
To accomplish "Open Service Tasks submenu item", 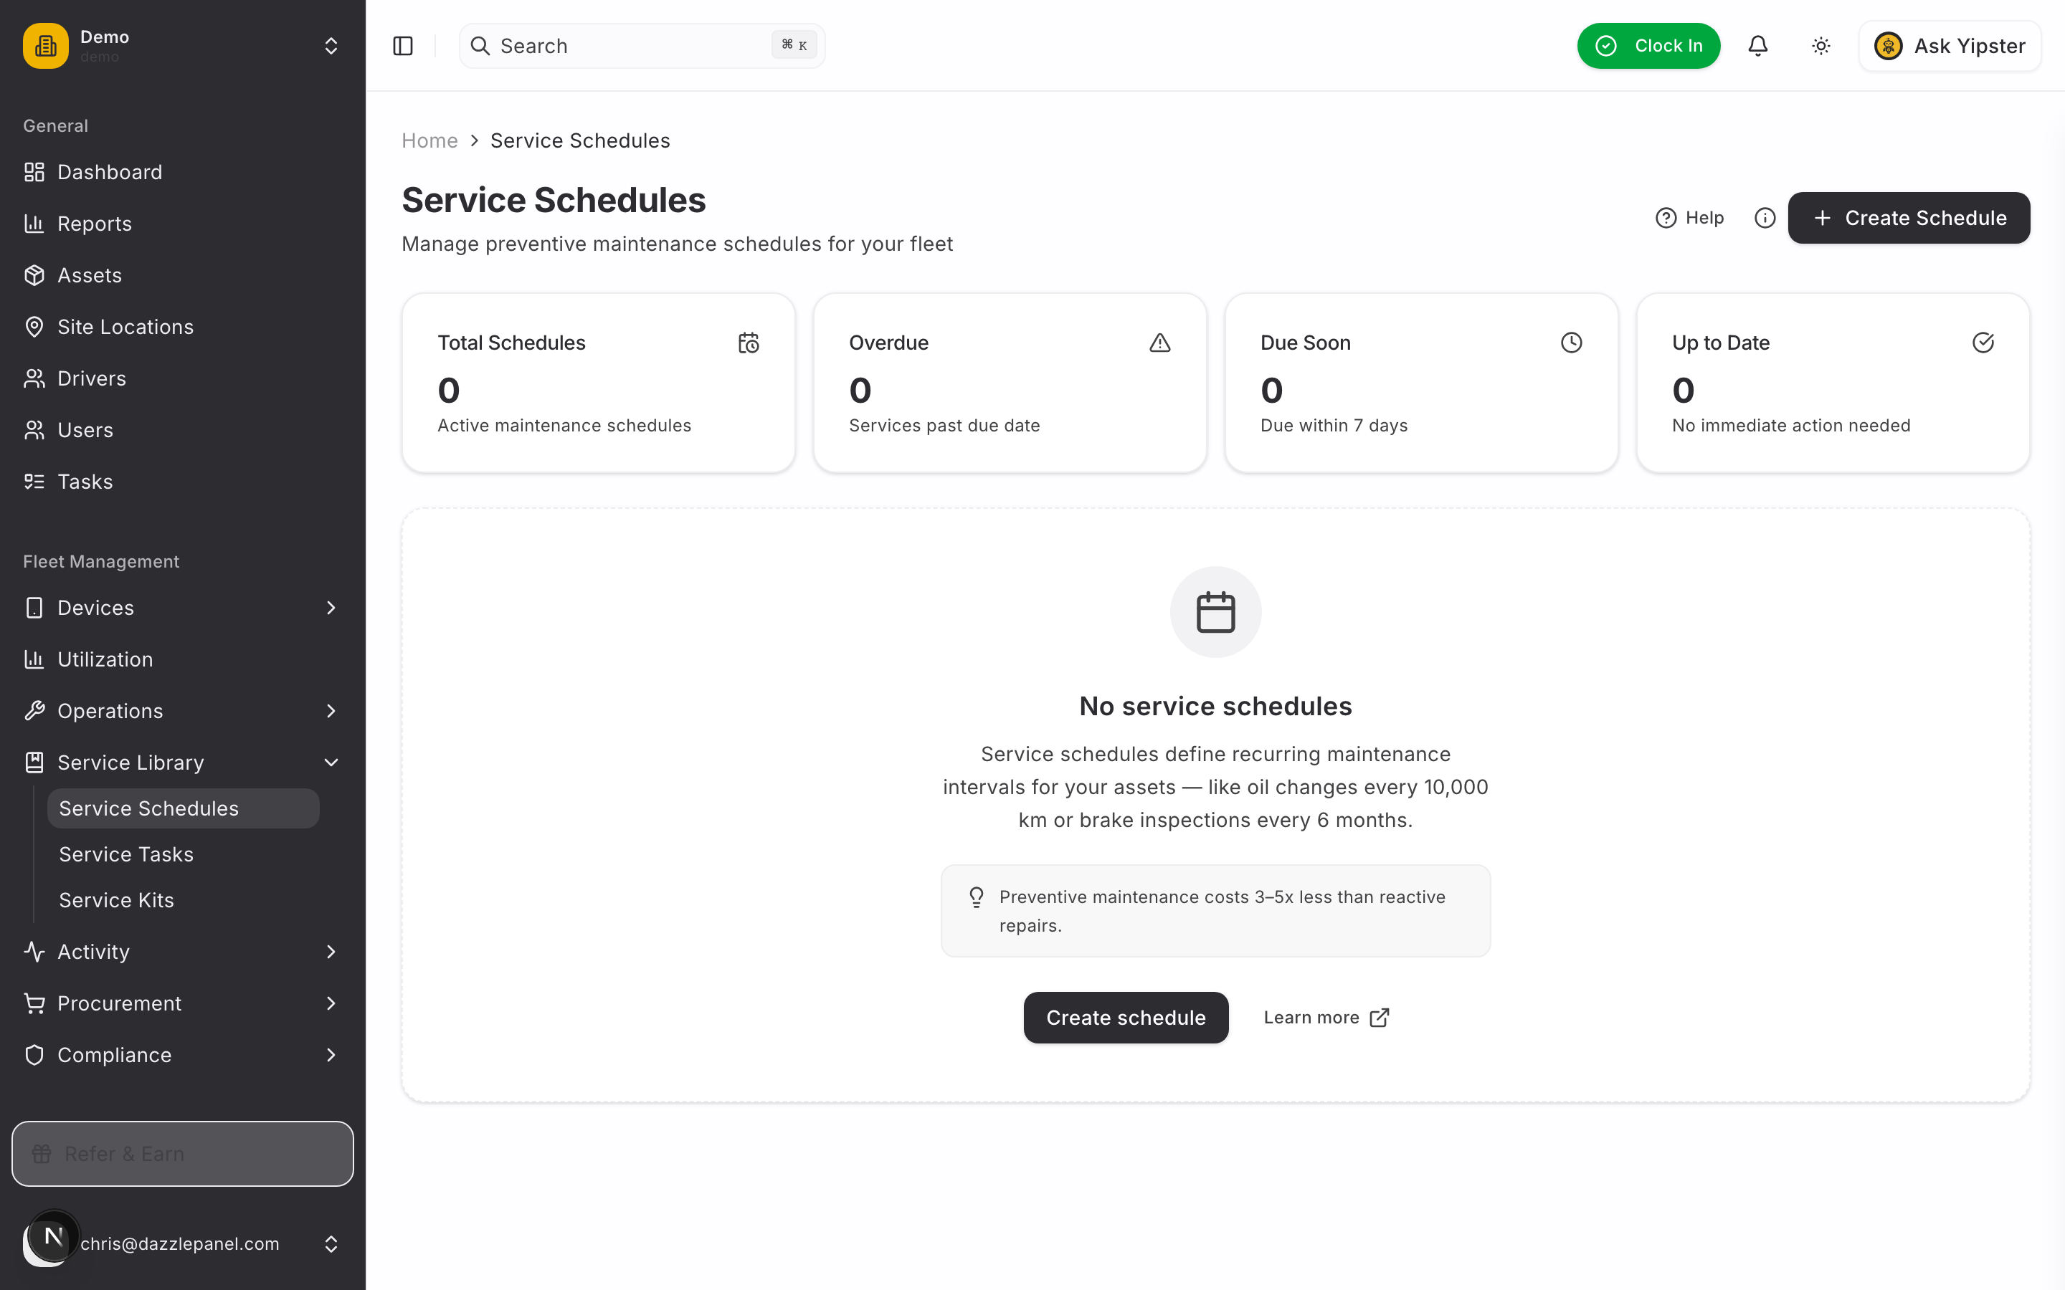I will click(184, 855).
